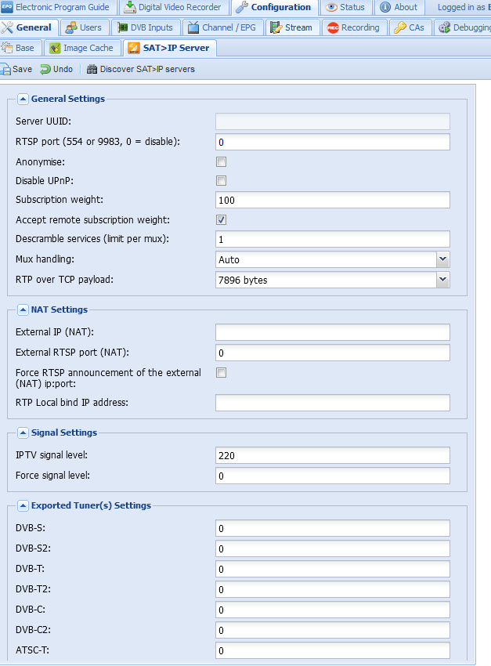Uncheck Accept remote subscription weight
This screenshot has width=491, height=666.
click(x=221, y=219)
